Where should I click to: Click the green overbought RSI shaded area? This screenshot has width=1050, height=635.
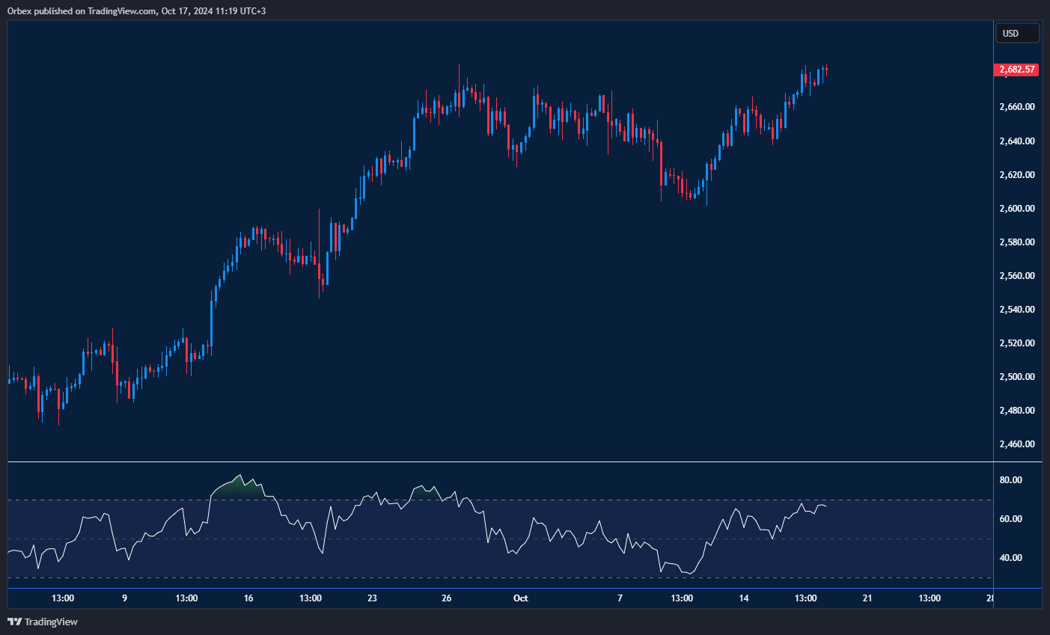point(238,488)
